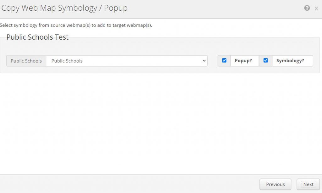Uncheck the Symbology? checkbox
Viewport: 322px width, 193px height.
[x=266, y=60]
